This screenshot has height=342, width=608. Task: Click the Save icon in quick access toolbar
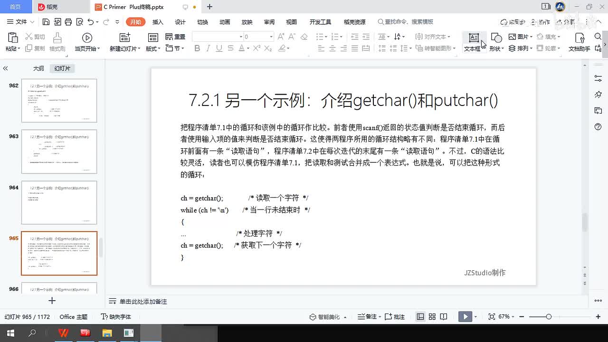tap(46, 22)
